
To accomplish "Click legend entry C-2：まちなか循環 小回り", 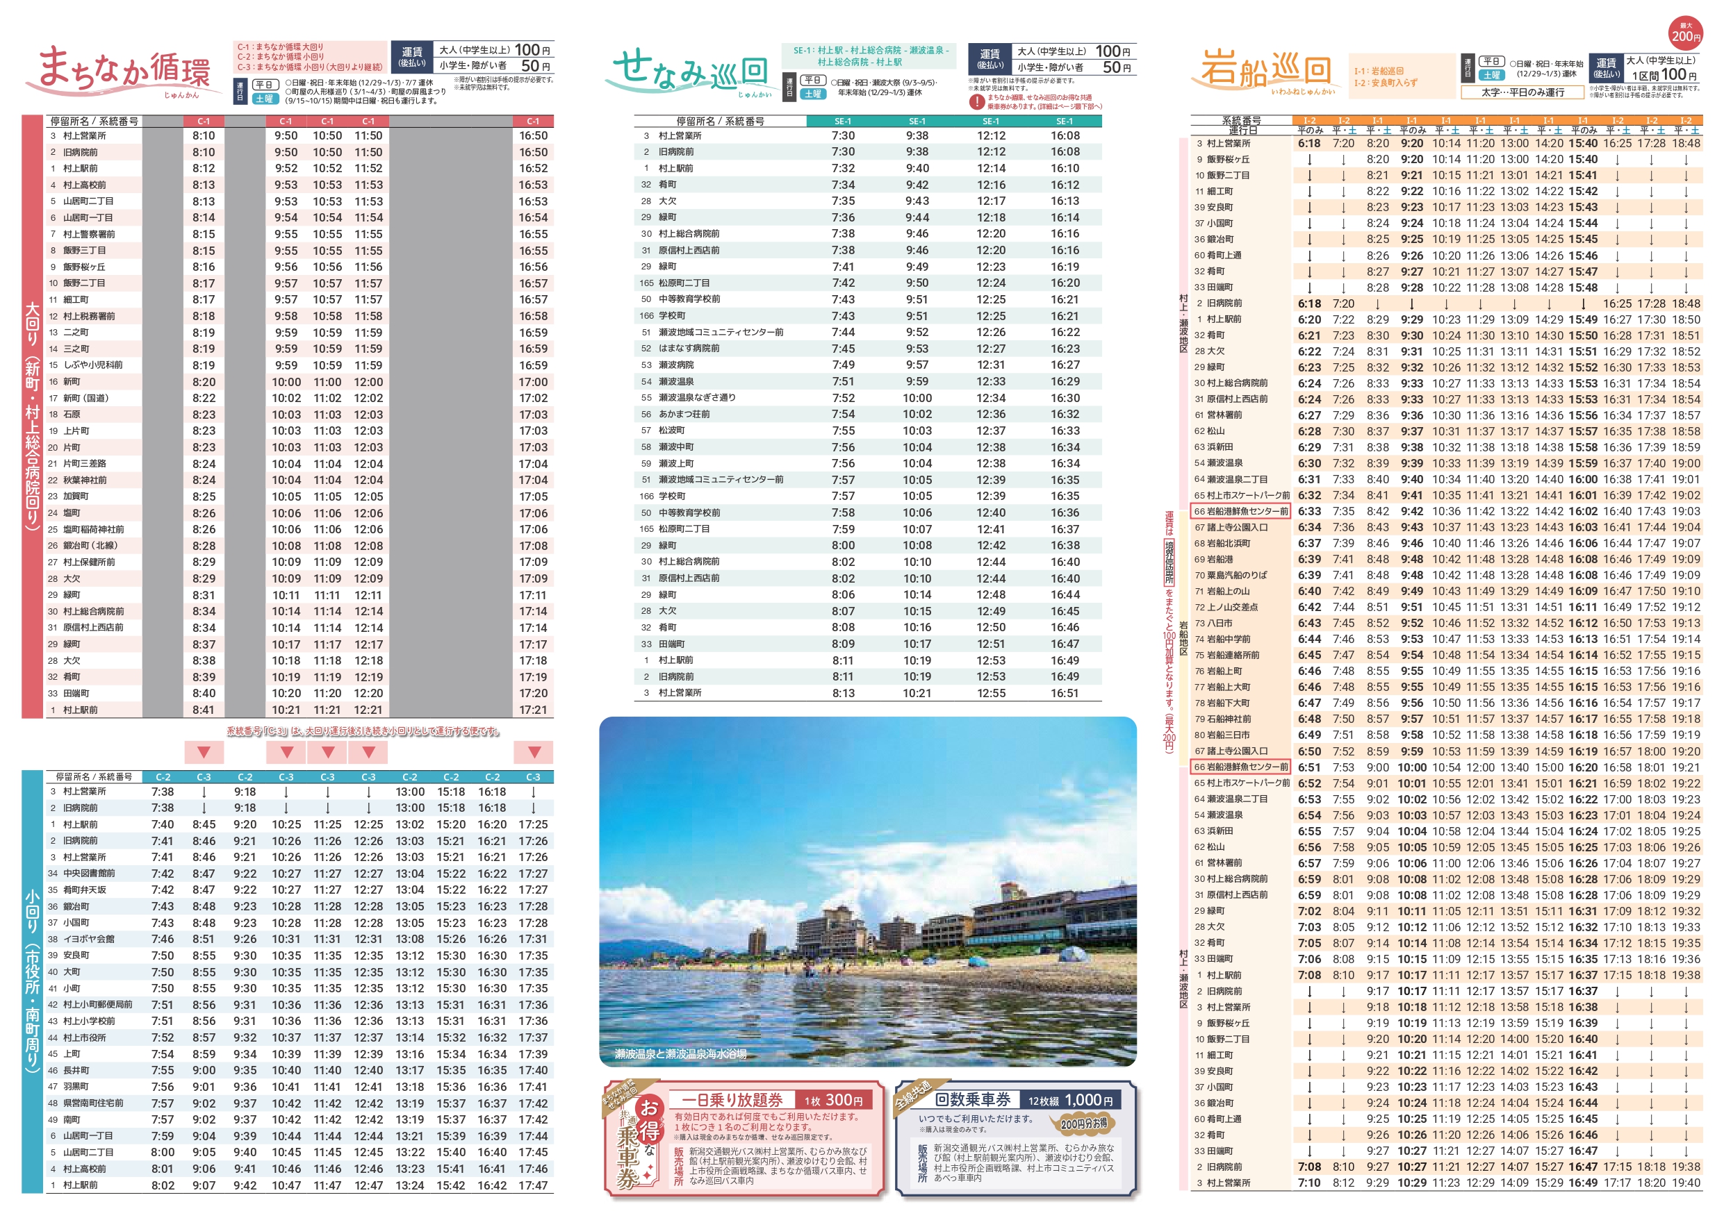I will pos(281,57).
